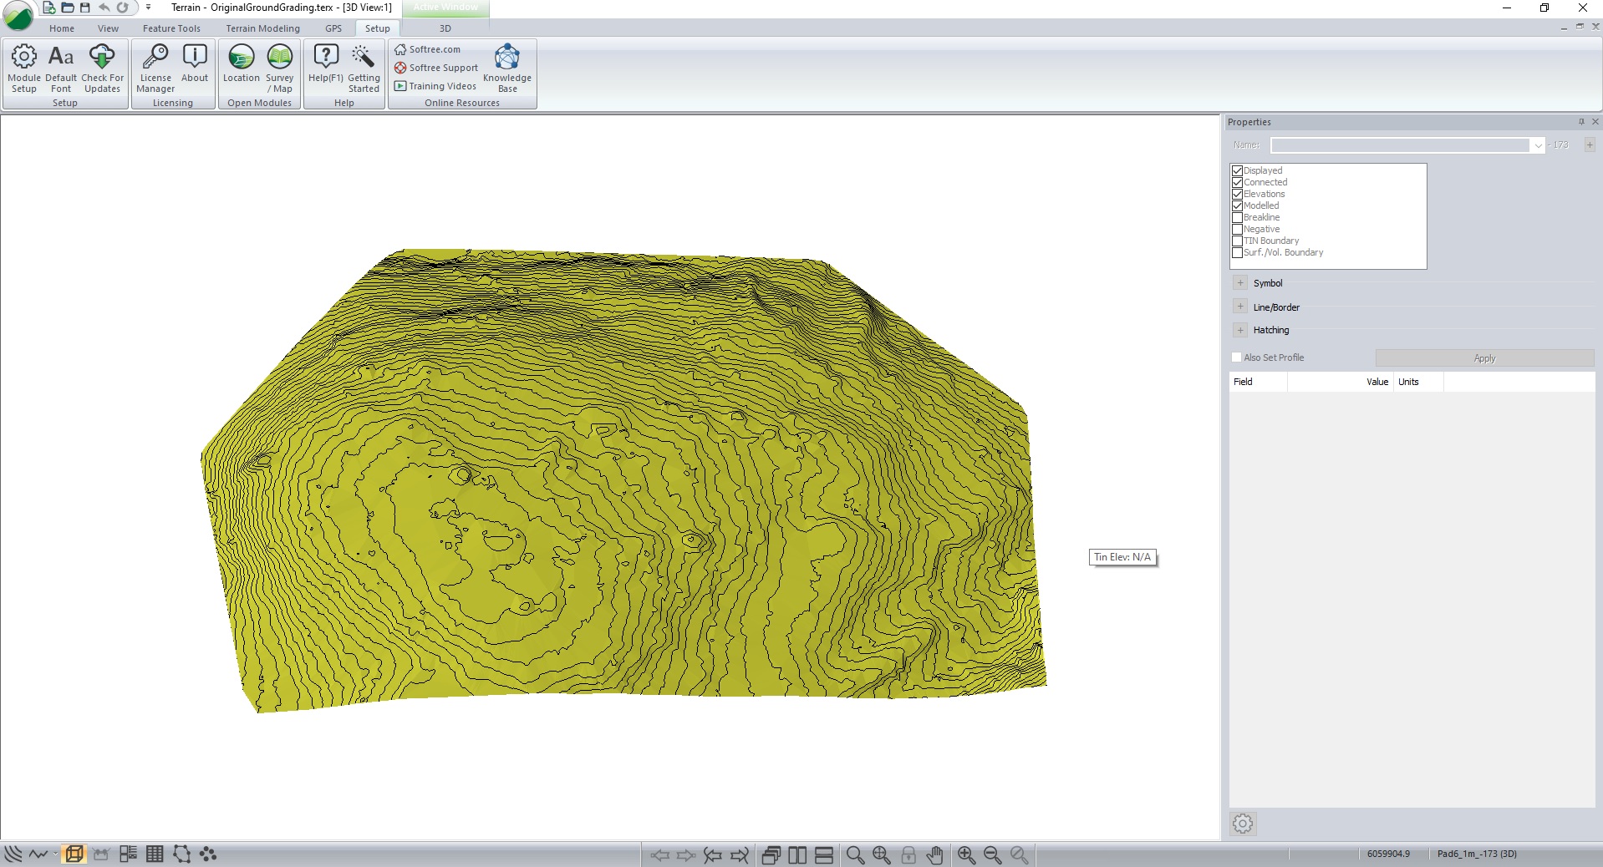The image size is (1603, 867).
Task: Check the Also Set Profile option
Action: pos(1236,357)
